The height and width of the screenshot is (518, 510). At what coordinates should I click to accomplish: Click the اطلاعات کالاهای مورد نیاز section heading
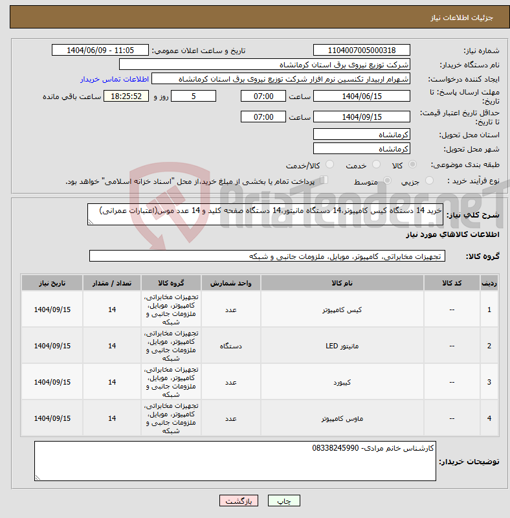[452, 234]
